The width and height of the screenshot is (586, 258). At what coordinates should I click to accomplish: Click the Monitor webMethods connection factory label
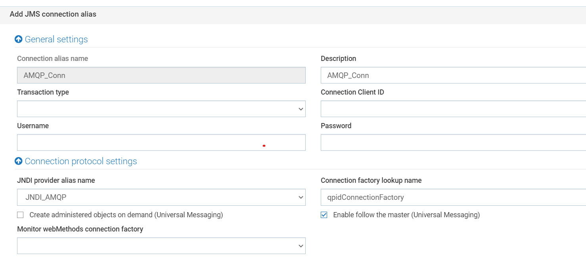(80, 229)
